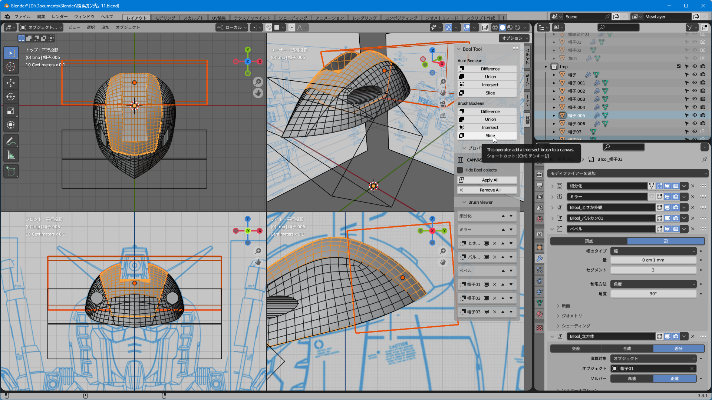Open the 幅のタイプ dropdown
The width and height of the screenshot is (712, 400).
653,251
